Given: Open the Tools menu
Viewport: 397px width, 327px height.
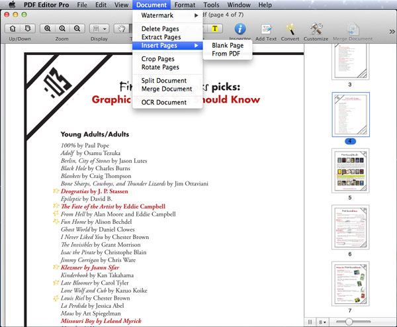Looking at the screenshot, I should (x=212, y=5).
